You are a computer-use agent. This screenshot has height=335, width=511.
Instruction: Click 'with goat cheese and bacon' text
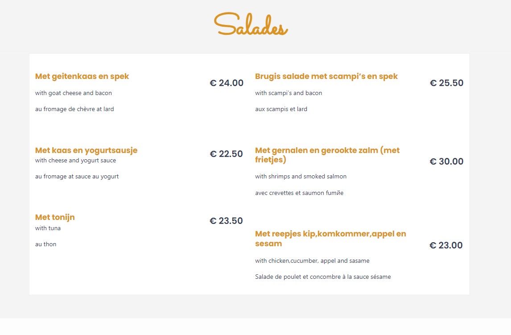74,93
